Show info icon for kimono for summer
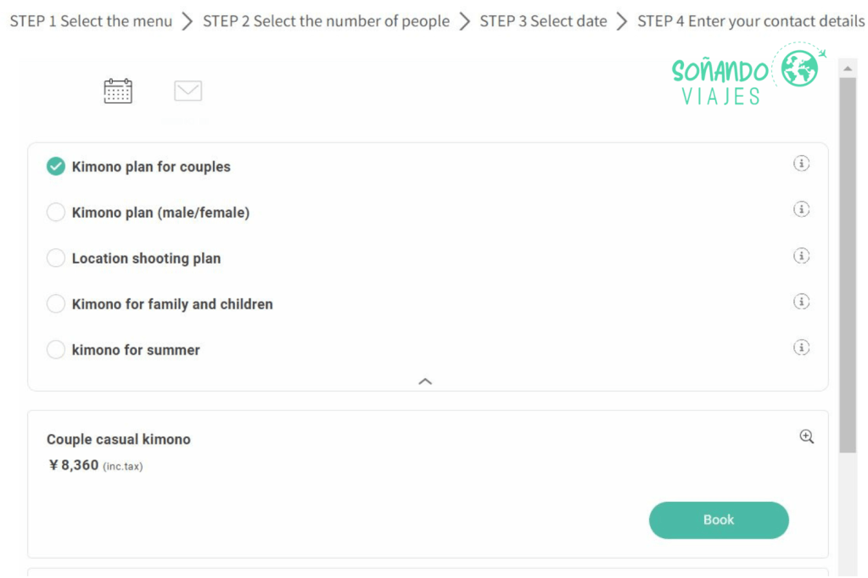Image resolution: width=868 pixels, height=578 pixels. point(801,347)
